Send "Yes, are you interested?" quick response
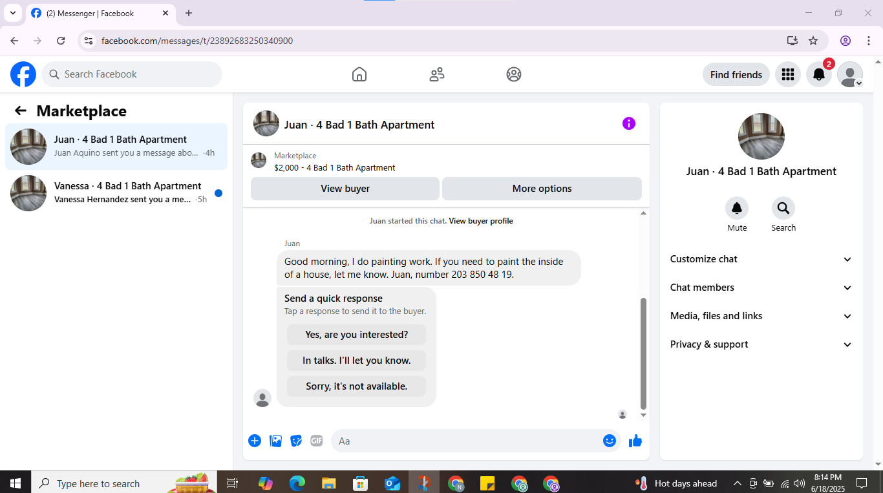This screenshot has width=883, height=493. [x=357, y=335]
